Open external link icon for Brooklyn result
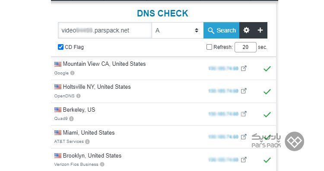Image resolution: width=324 pixels, height=171 pixels. pyautogui.click(x=244, y=160)
